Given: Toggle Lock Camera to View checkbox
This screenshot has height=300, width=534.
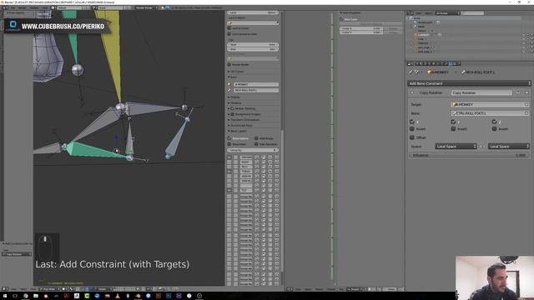Looking at the screenshot, I should pyautogui.click(x=229, y=34).
